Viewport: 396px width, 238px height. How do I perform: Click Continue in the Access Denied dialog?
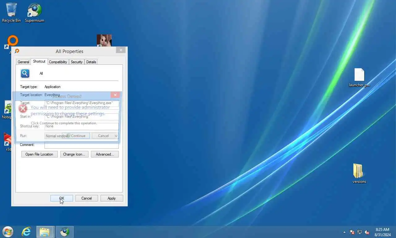[76, 136]
